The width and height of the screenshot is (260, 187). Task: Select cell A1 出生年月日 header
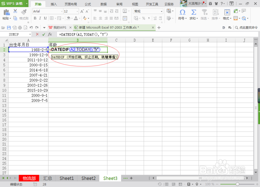[x=28, y=45]
